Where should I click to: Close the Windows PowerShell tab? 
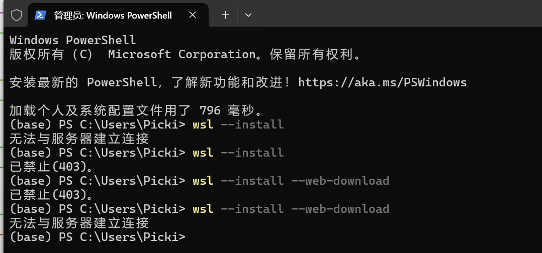(x=193, y=15)
